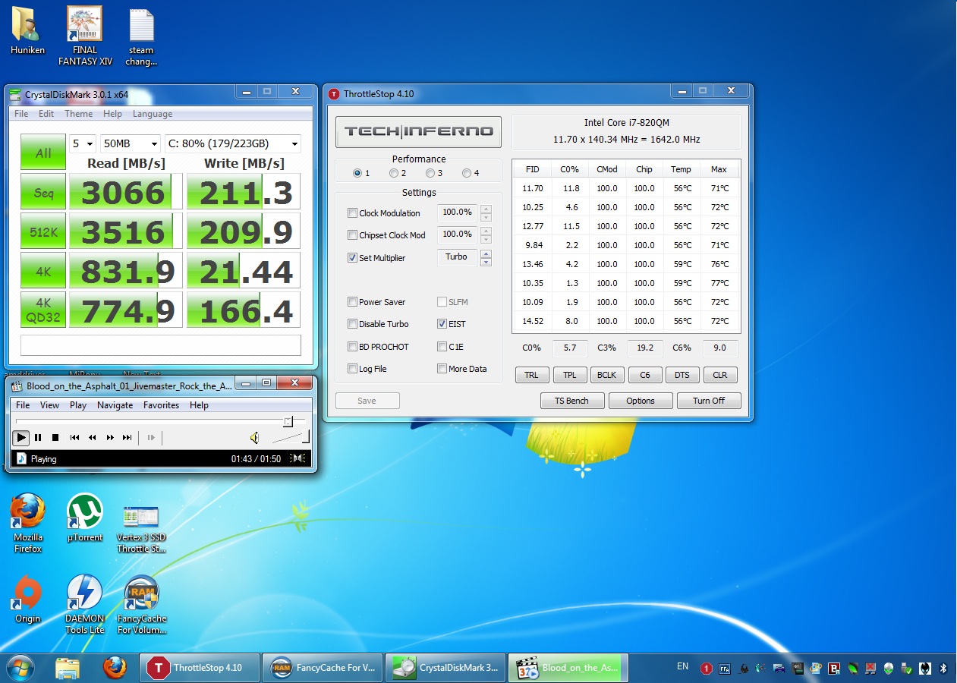Mute audio with the speaker icon

(255, 437)
